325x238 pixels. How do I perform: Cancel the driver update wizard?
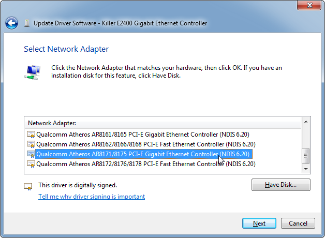click(x=298, y=224)
